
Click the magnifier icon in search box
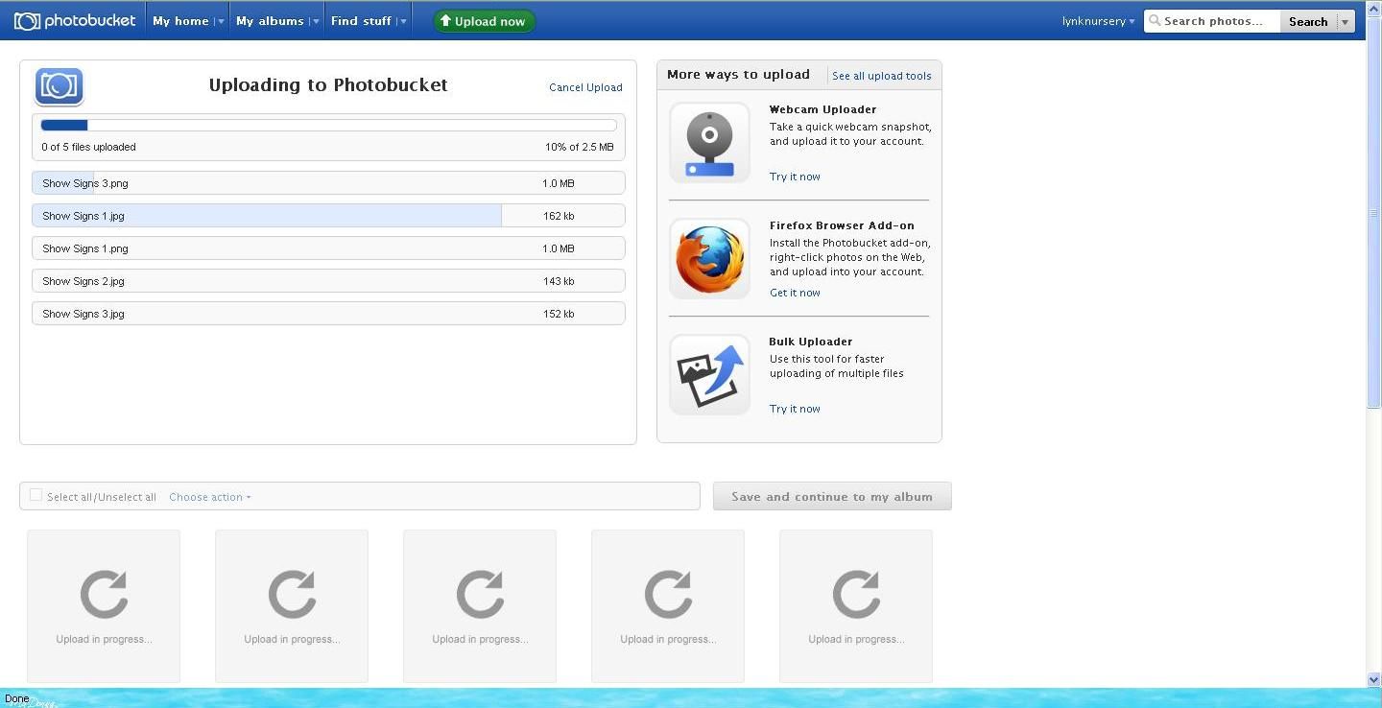coord(1156,20)
